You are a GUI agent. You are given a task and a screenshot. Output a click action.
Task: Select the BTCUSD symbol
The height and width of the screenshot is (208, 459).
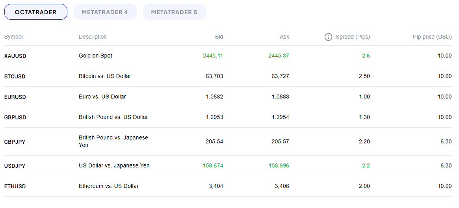(15, 76)
